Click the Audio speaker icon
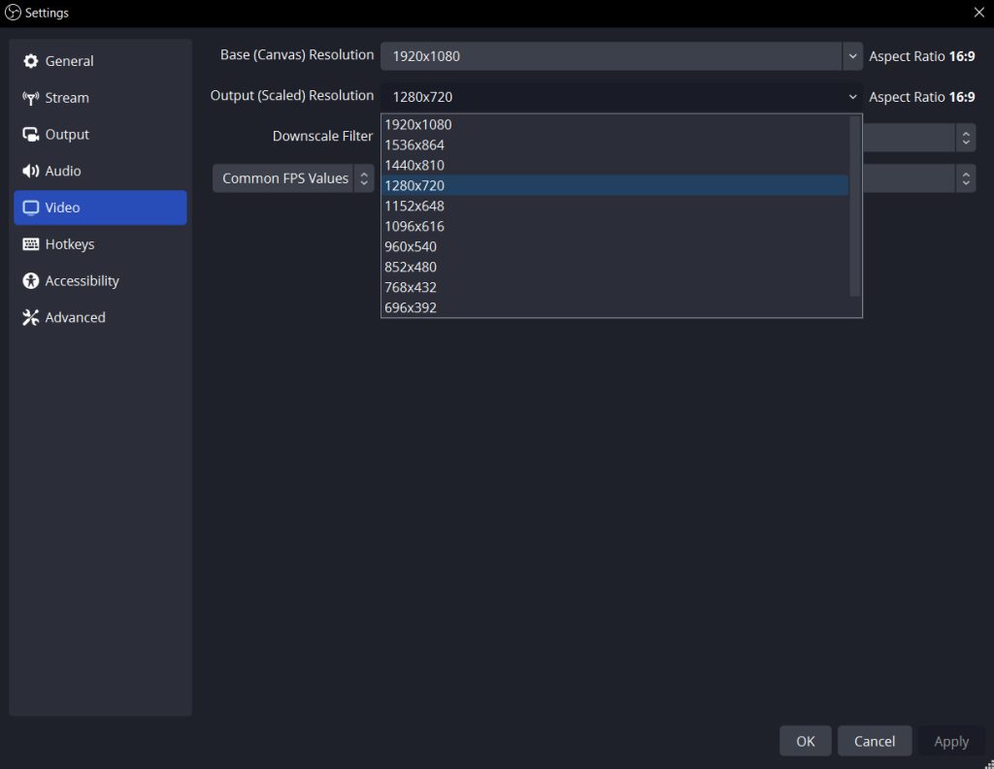The height and width of the screenshot is (769, 994). [x=30, y=171]
